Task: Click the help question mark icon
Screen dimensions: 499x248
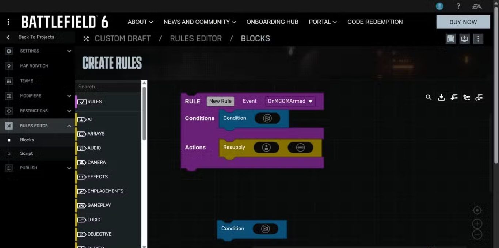Action: pyautogui.click(x=458, y=6)
